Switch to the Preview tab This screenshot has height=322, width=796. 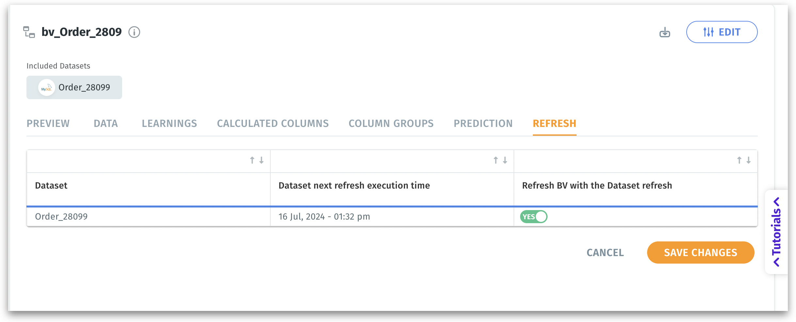click(x=48, y=124)
